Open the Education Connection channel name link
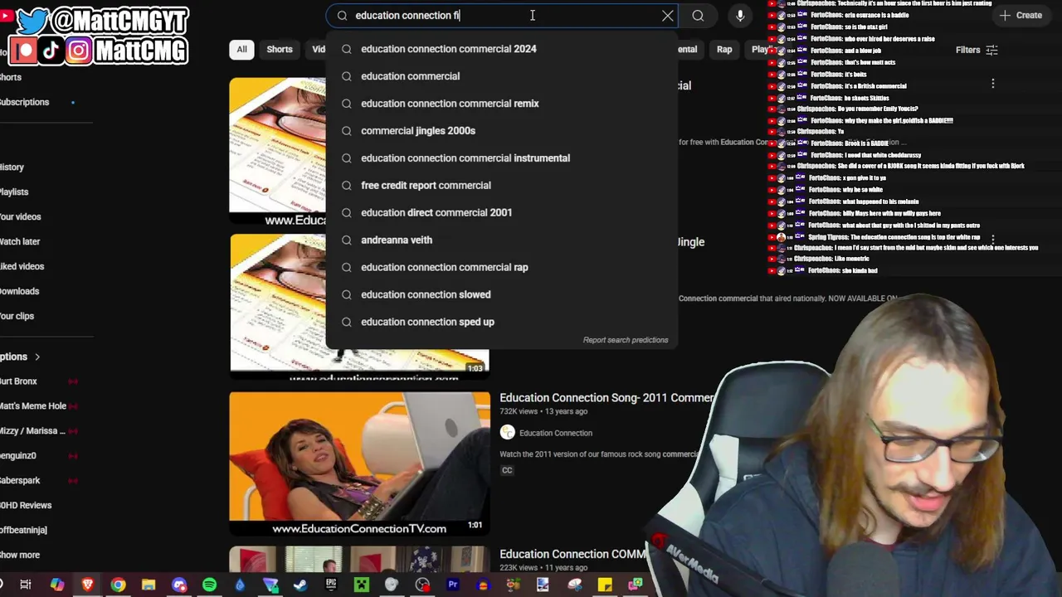Viewport: 1062px width, 597px height. click(556, 433)
